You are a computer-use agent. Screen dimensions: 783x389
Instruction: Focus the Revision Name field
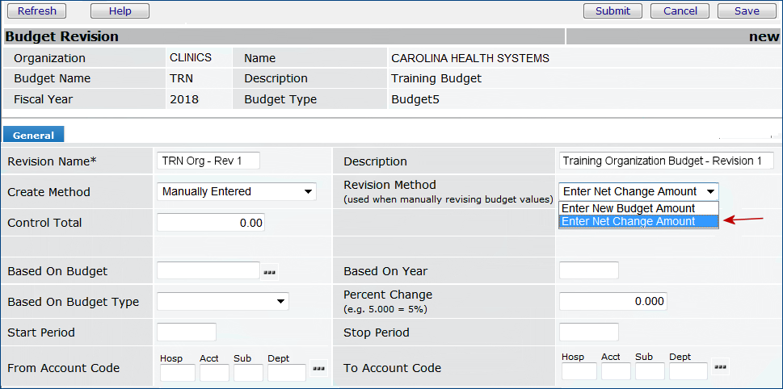point(208,161)
